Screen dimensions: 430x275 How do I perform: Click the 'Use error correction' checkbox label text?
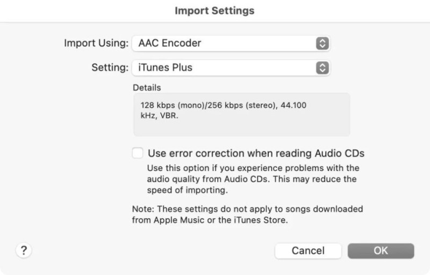(x=256, y=153)
